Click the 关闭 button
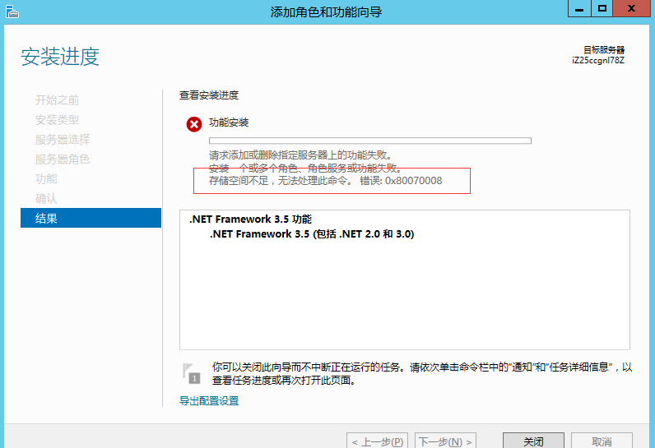Viewport: 655px width, 448px height. tap(533, 441)
